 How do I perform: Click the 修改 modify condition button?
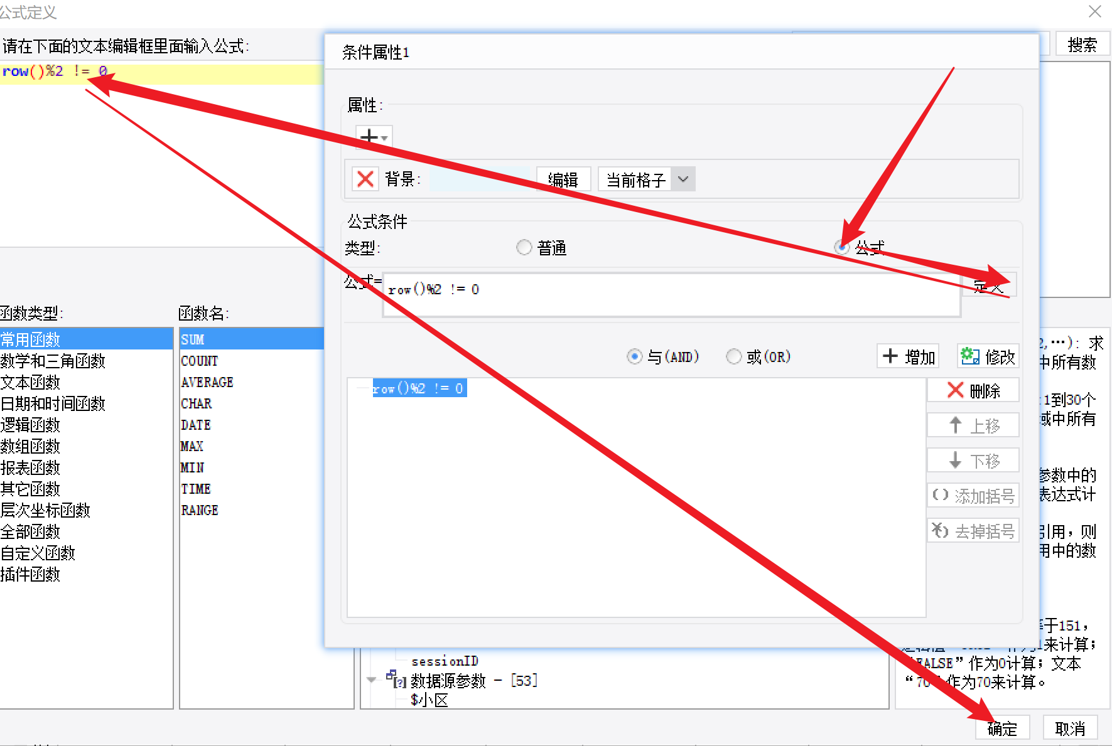coord(988,356)
